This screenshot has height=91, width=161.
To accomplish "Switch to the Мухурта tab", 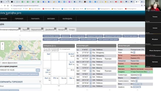I will 62,30.
